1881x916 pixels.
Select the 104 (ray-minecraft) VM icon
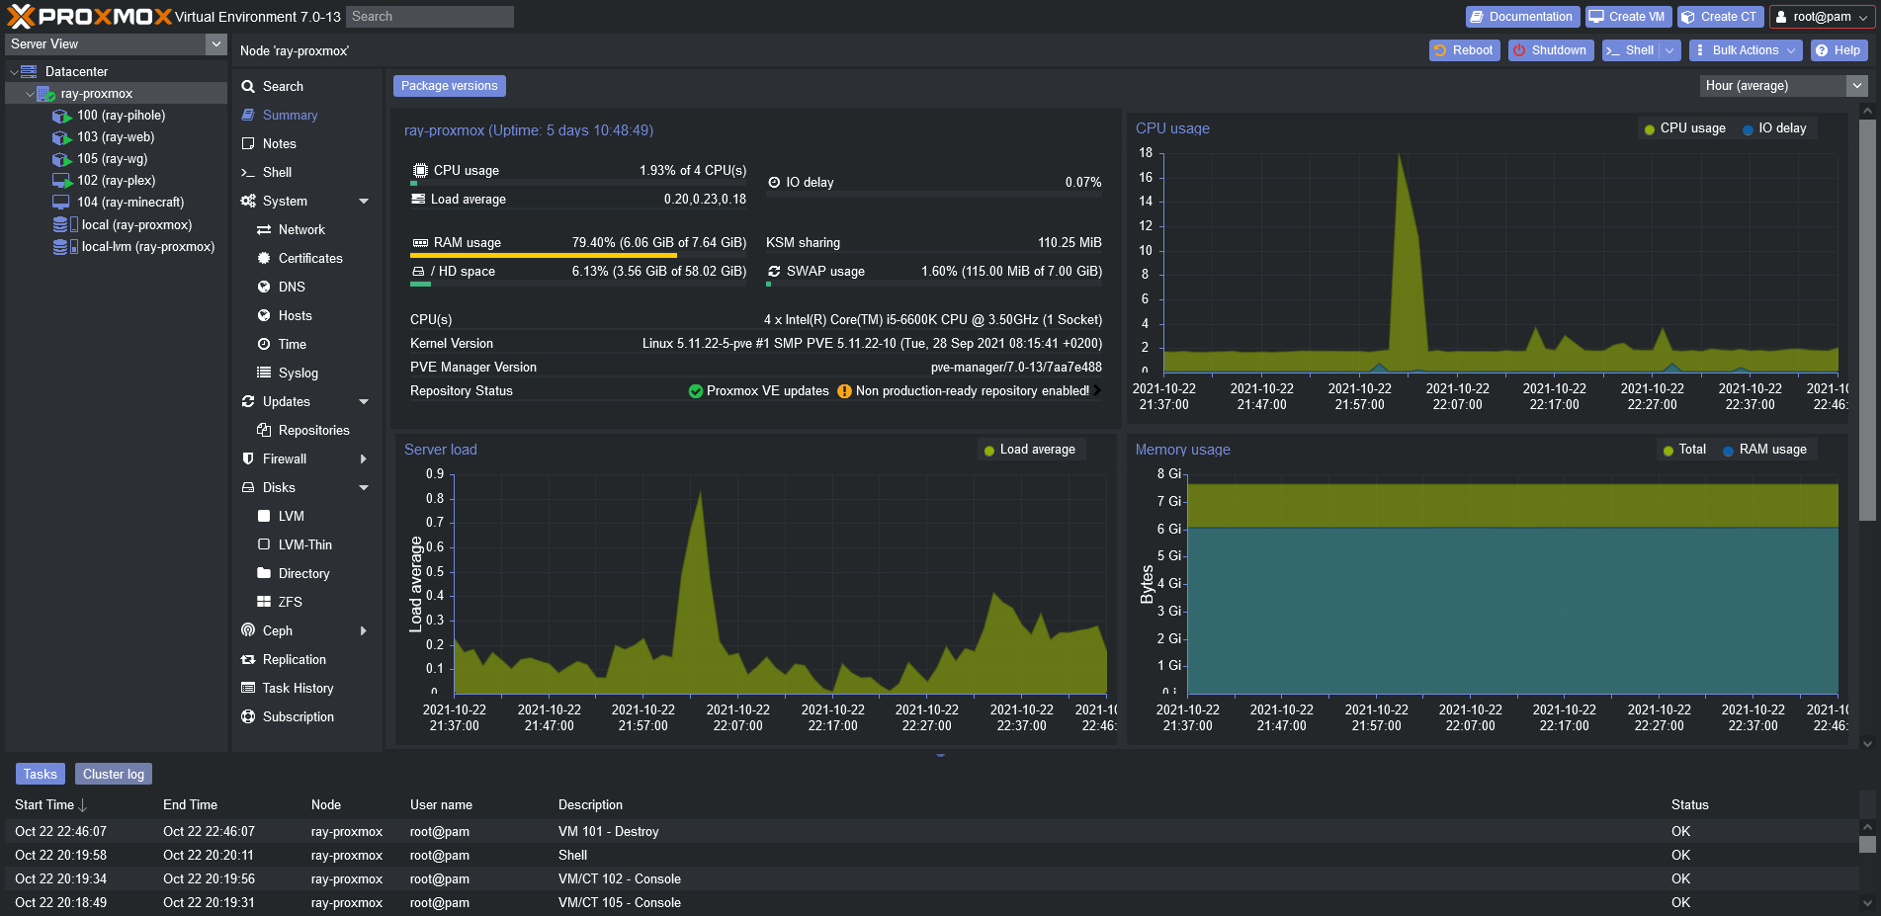[x=61, y=203]
